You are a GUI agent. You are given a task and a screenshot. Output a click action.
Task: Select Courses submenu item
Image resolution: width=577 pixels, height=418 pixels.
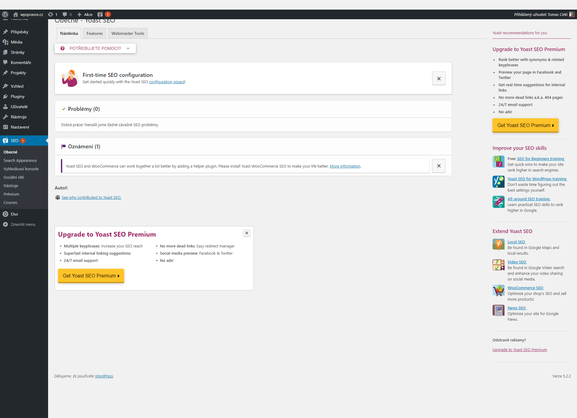[11, 203]
